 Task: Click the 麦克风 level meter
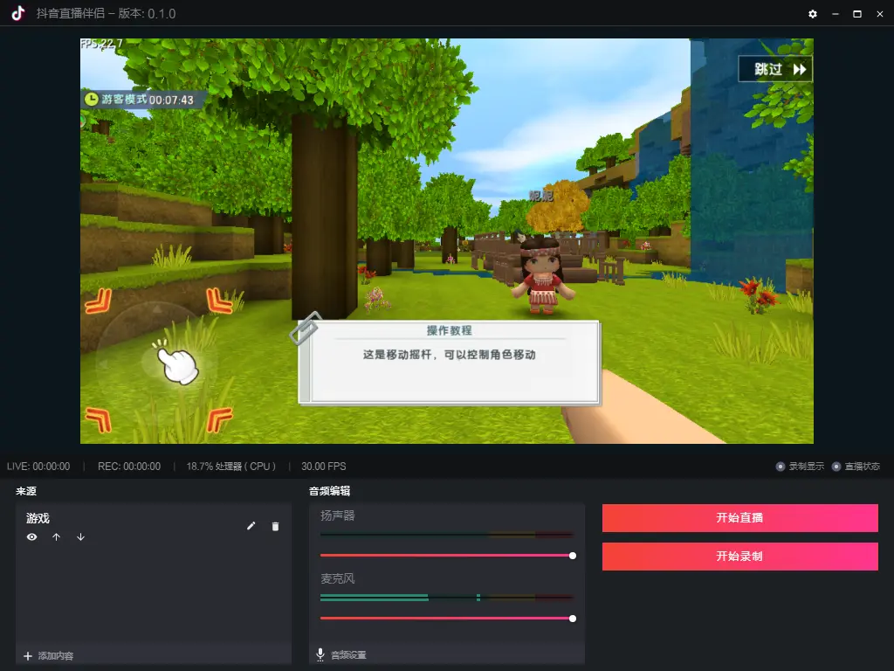tap(446, 598)
